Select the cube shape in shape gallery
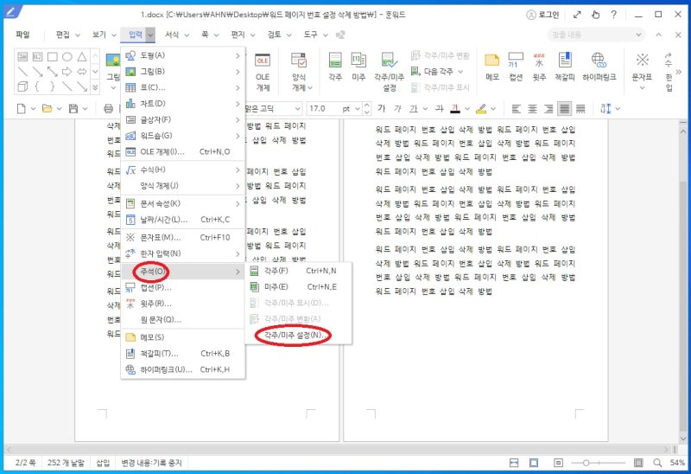 [22, 86]
